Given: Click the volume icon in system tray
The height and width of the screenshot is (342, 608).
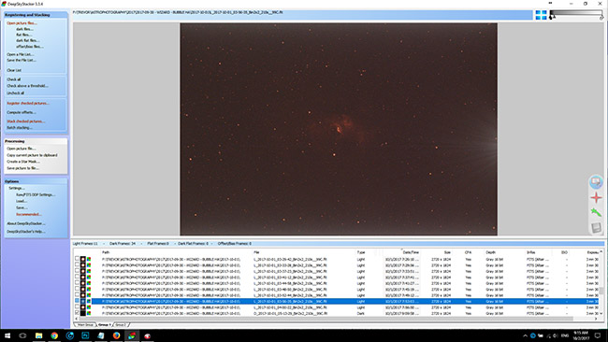Looking at the screenshot, I should [x=555, y=335].
